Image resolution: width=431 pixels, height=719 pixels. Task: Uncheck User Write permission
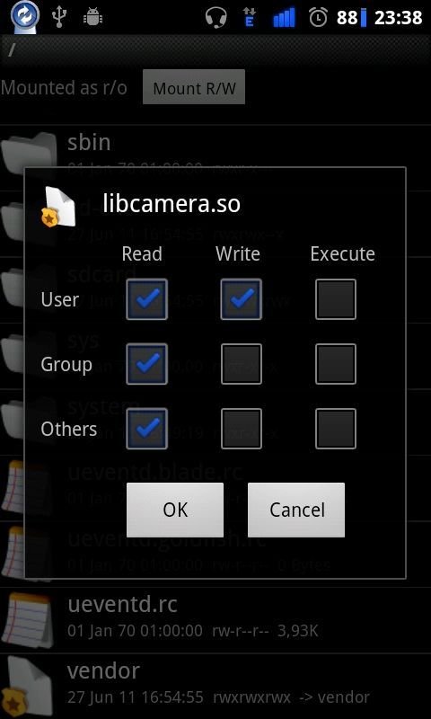coord(242,299)
